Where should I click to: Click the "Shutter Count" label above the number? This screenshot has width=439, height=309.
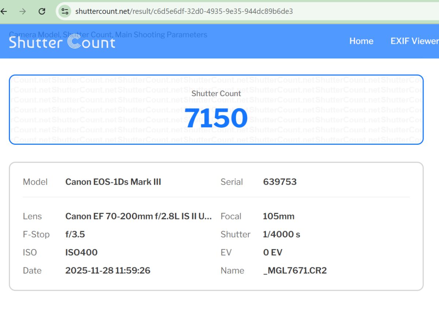pyautogui.click(x=216, y=94)
